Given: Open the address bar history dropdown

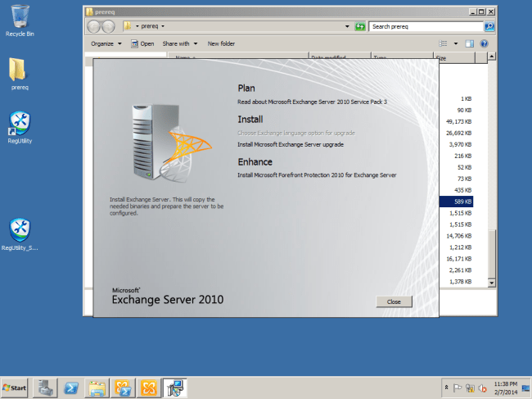Looking at the screenshot, I should [347, 27].
